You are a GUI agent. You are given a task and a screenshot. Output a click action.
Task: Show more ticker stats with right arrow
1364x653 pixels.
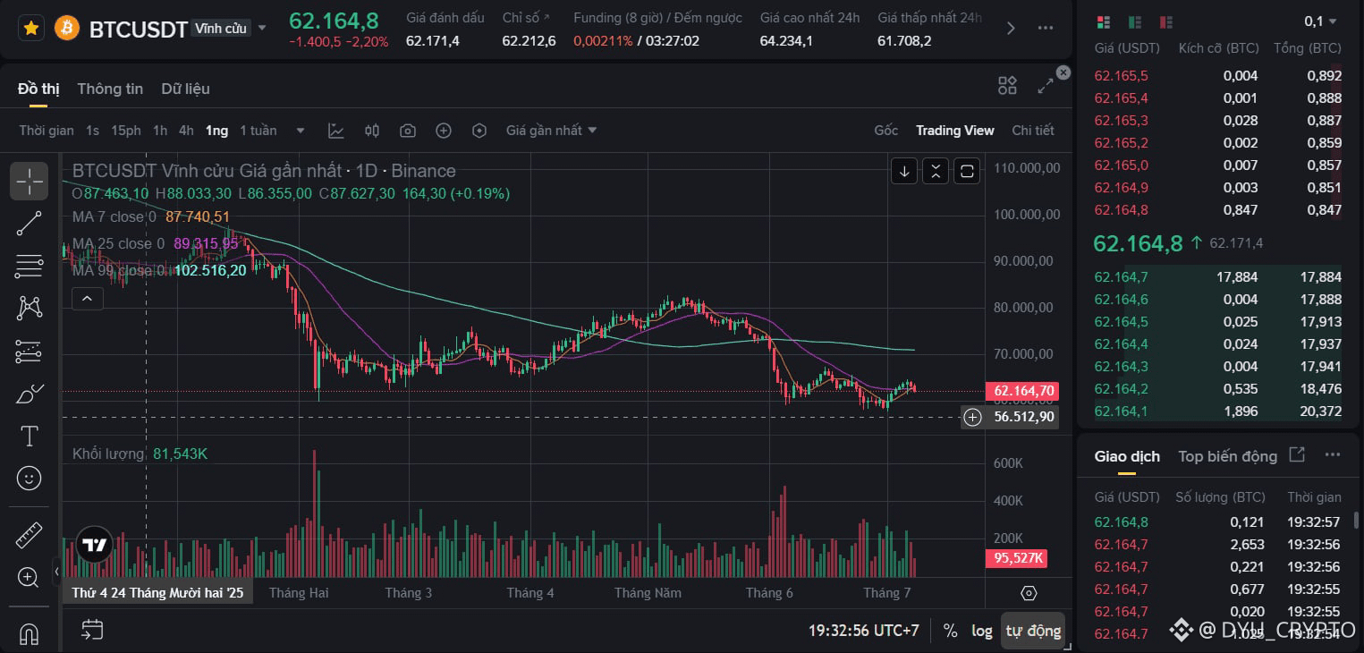[x=1011, y=28]
